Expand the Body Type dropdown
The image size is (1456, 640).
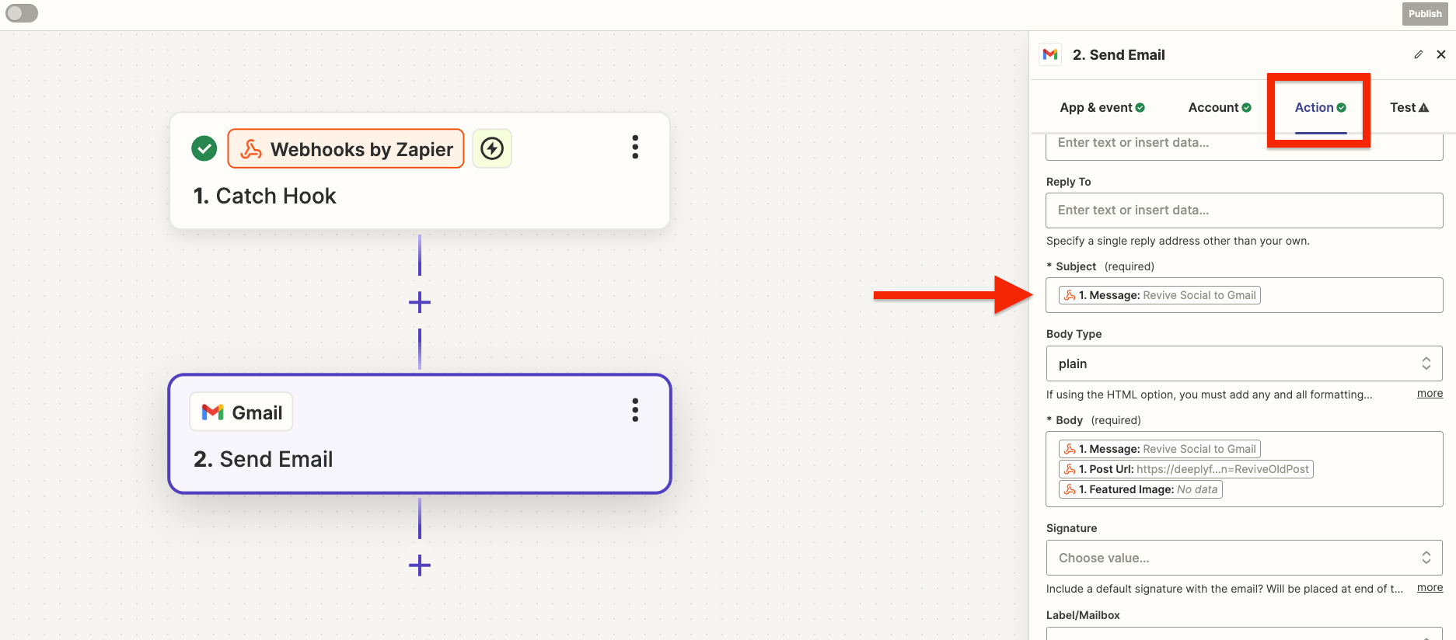[x=1244, y=363]
